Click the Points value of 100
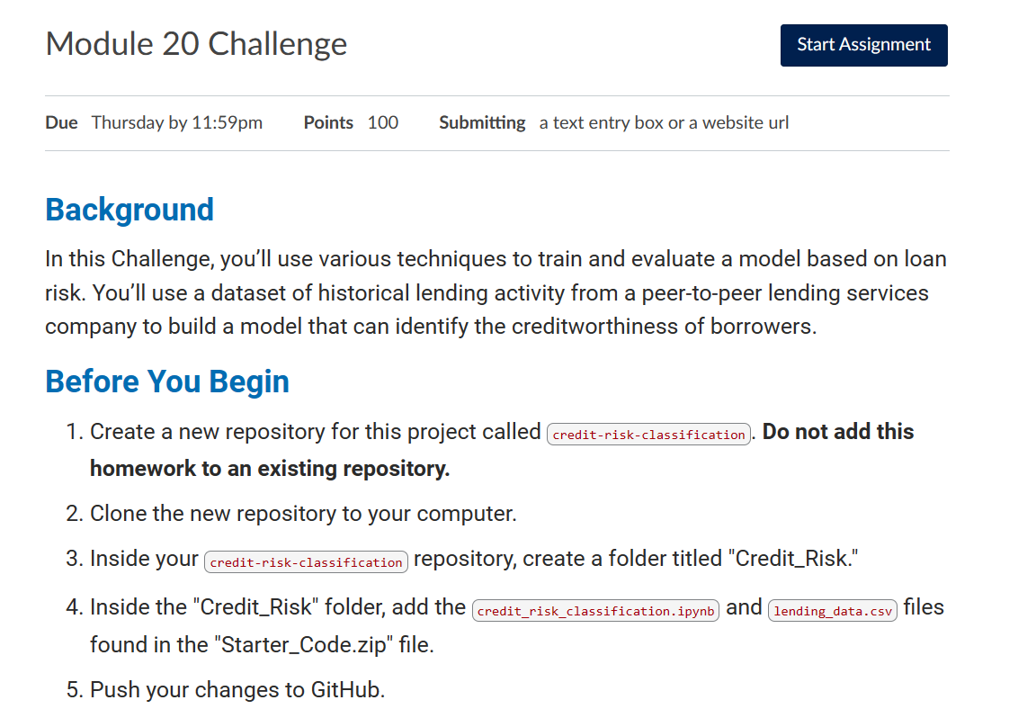Image resolution: width=1036 pixels, height=718 pixels. click(383, 122)
